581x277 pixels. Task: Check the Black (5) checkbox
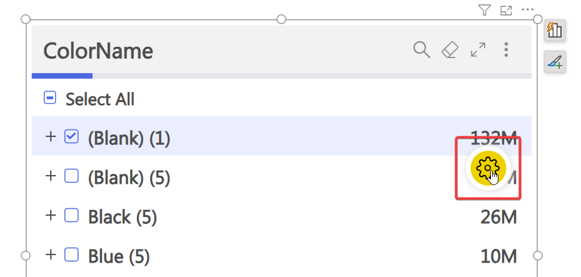click(x=71, y=216)
